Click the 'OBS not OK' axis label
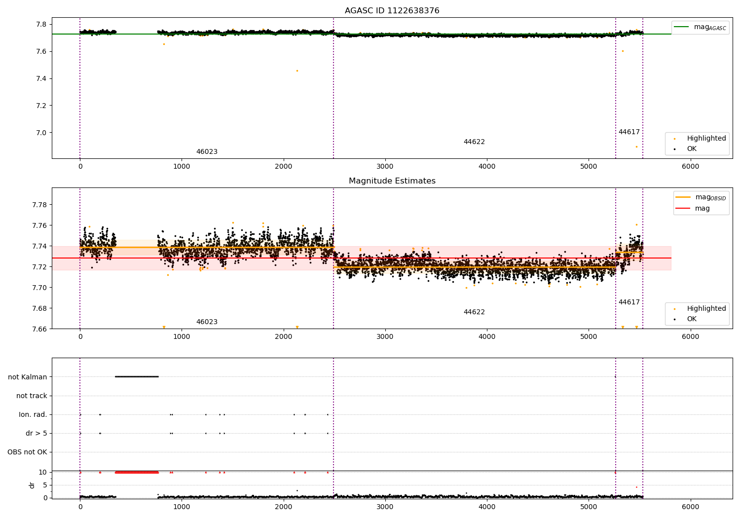The height and width of the screenshot is (518, 740). click(x=27, y=452)
